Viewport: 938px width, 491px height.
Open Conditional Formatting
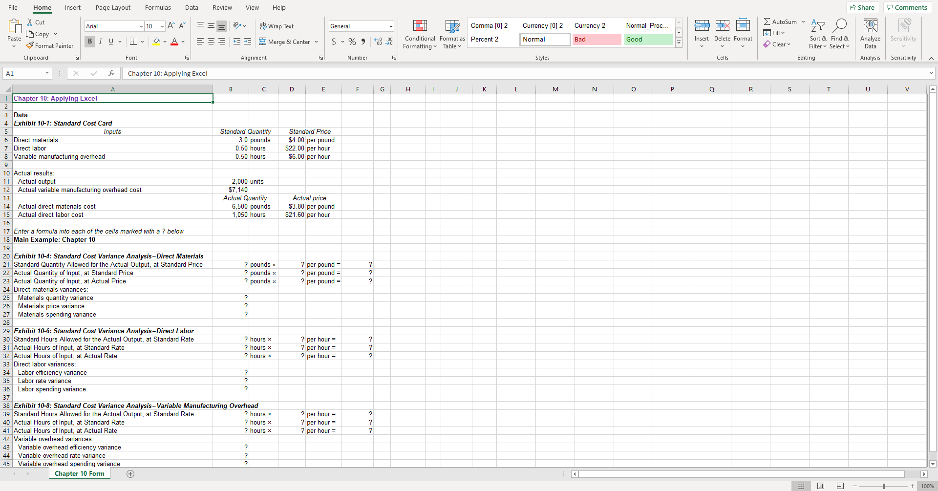coord(420,34)
